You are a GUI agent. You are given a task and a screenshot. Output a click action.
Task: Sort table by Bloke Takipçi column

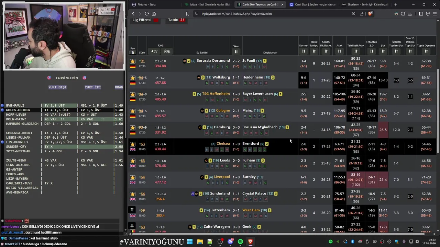tap(314, 51)
